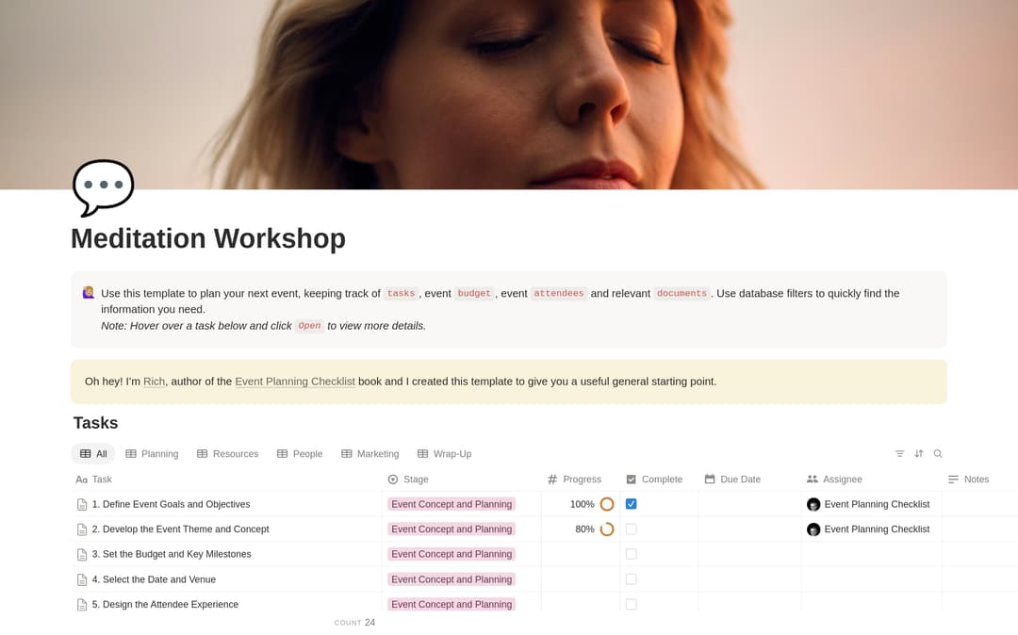This screenshot has width=1018, height=635.
Task: Click Due Date cell for Define Event Goals
Action: [750, 504]
